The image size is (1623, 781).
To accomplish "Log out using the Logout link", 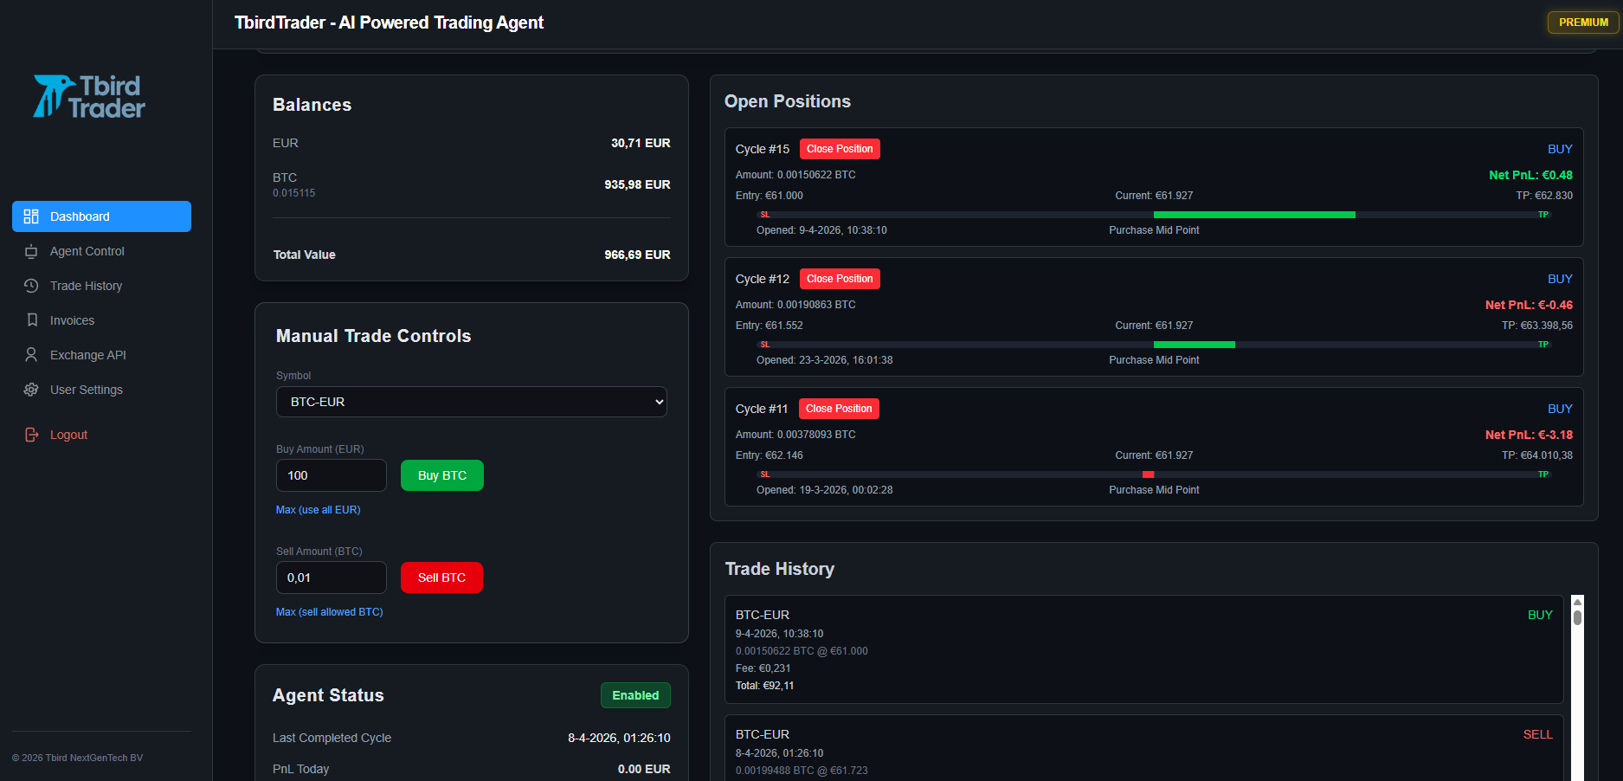I will coord(101,435).
